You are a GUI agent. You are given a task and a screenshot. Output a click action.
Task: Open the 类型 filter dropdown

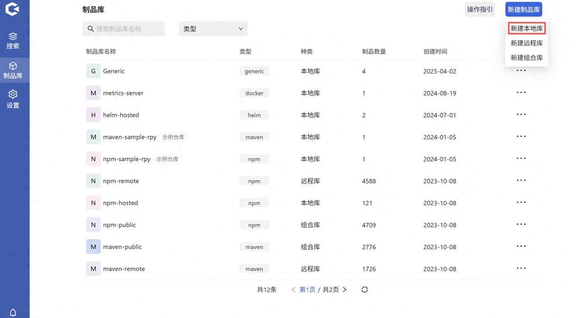point(212,28)
